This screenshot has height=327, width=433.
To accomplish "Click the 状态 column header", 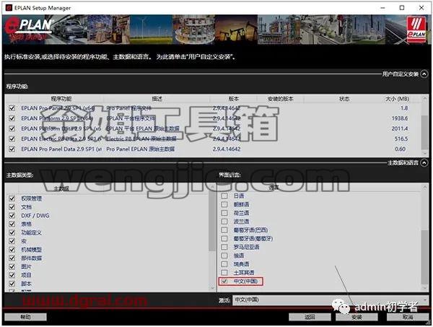I will pos(344,99).
